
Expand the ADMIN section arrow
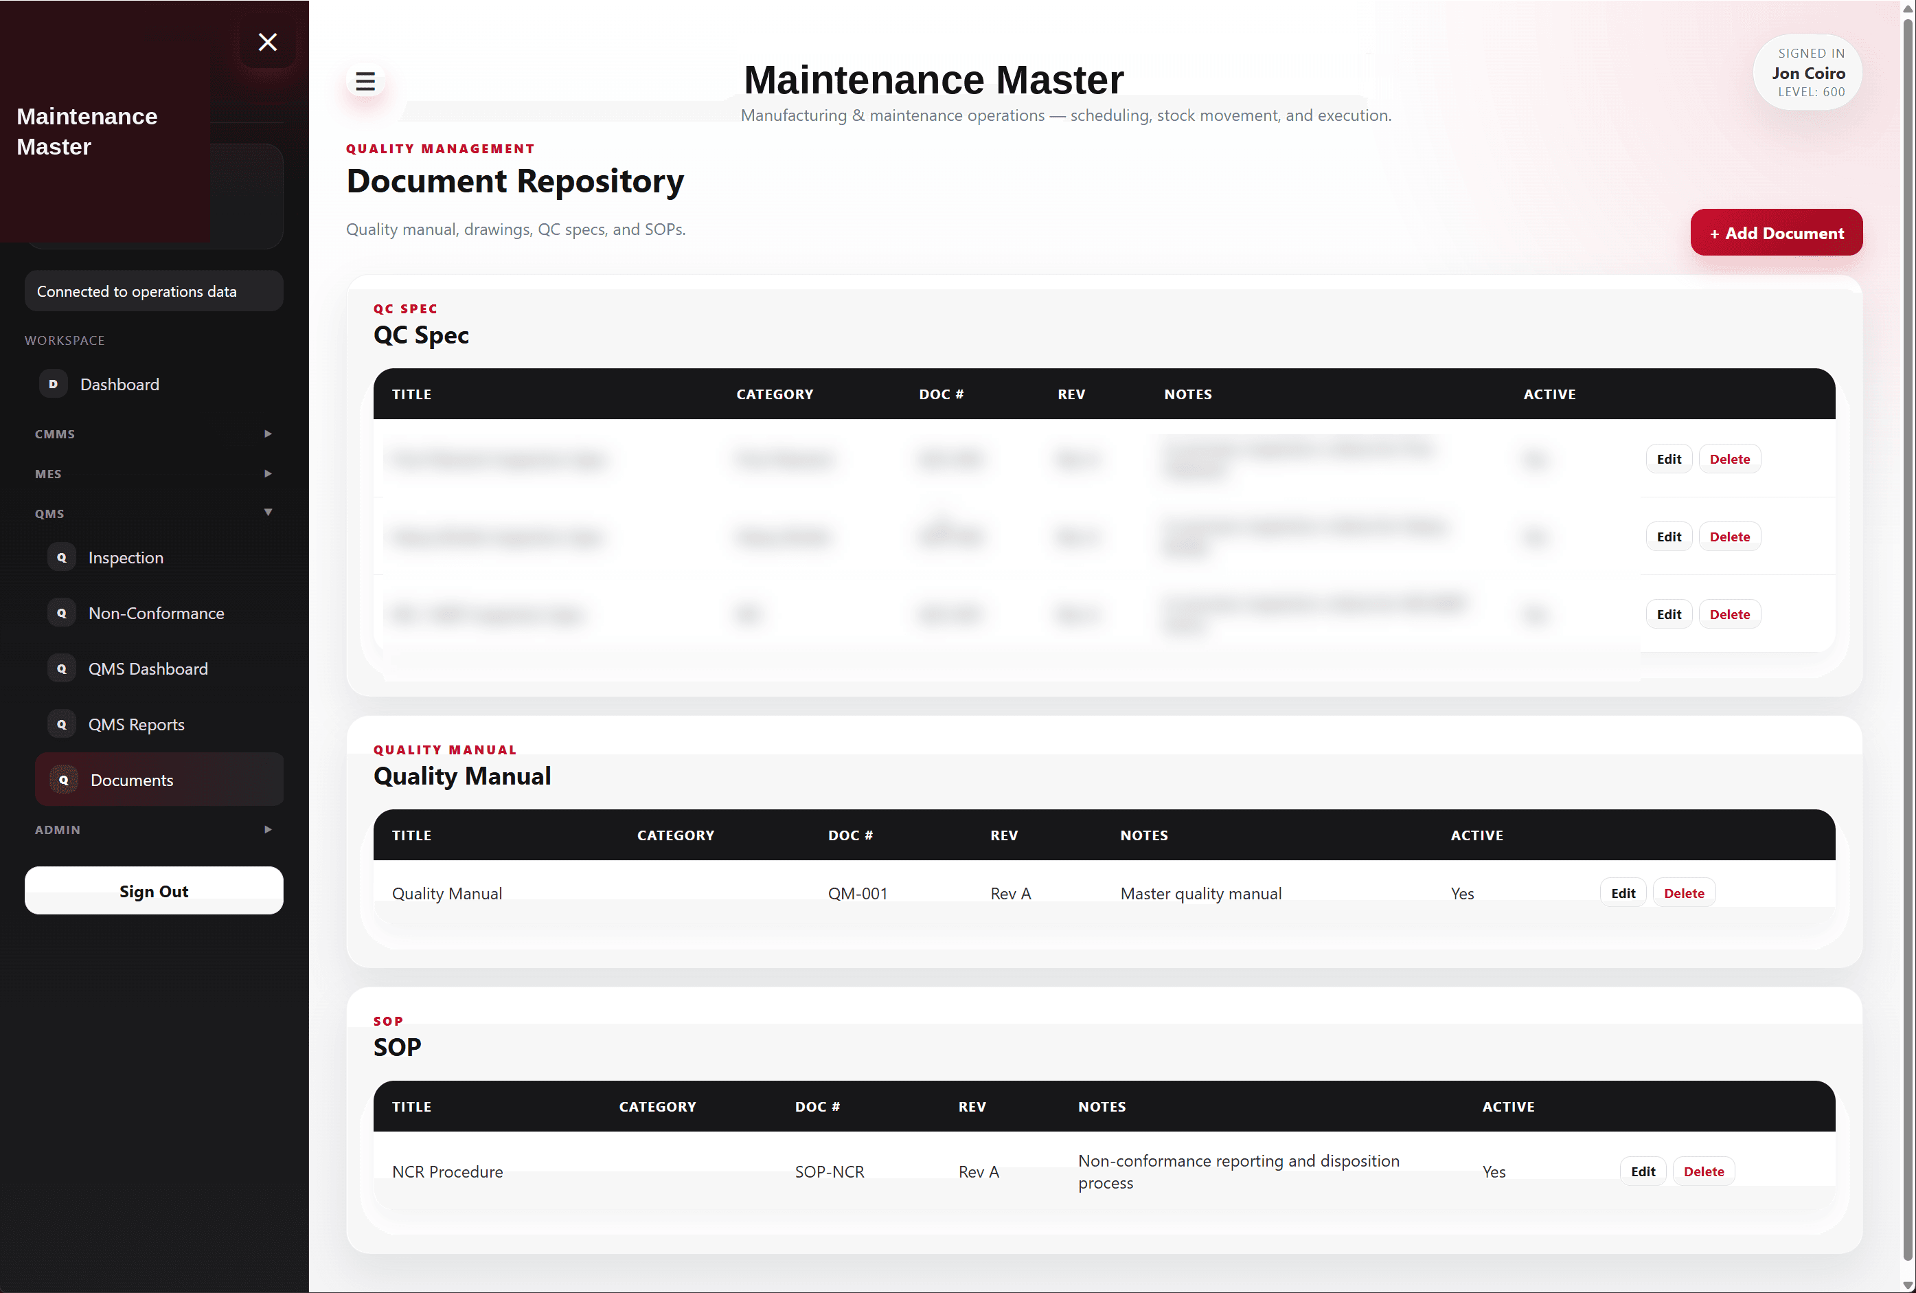click(268, 829)
